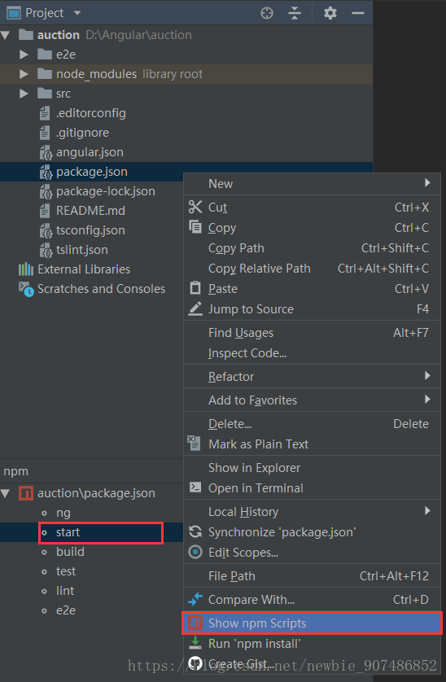Click the npm tool window title
This screenshot has height=682, width=446.
(16, 471)
